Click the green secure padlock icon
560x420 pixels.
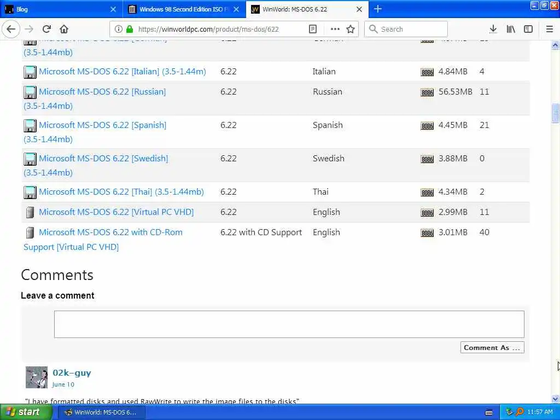click(x=130, y=29)
